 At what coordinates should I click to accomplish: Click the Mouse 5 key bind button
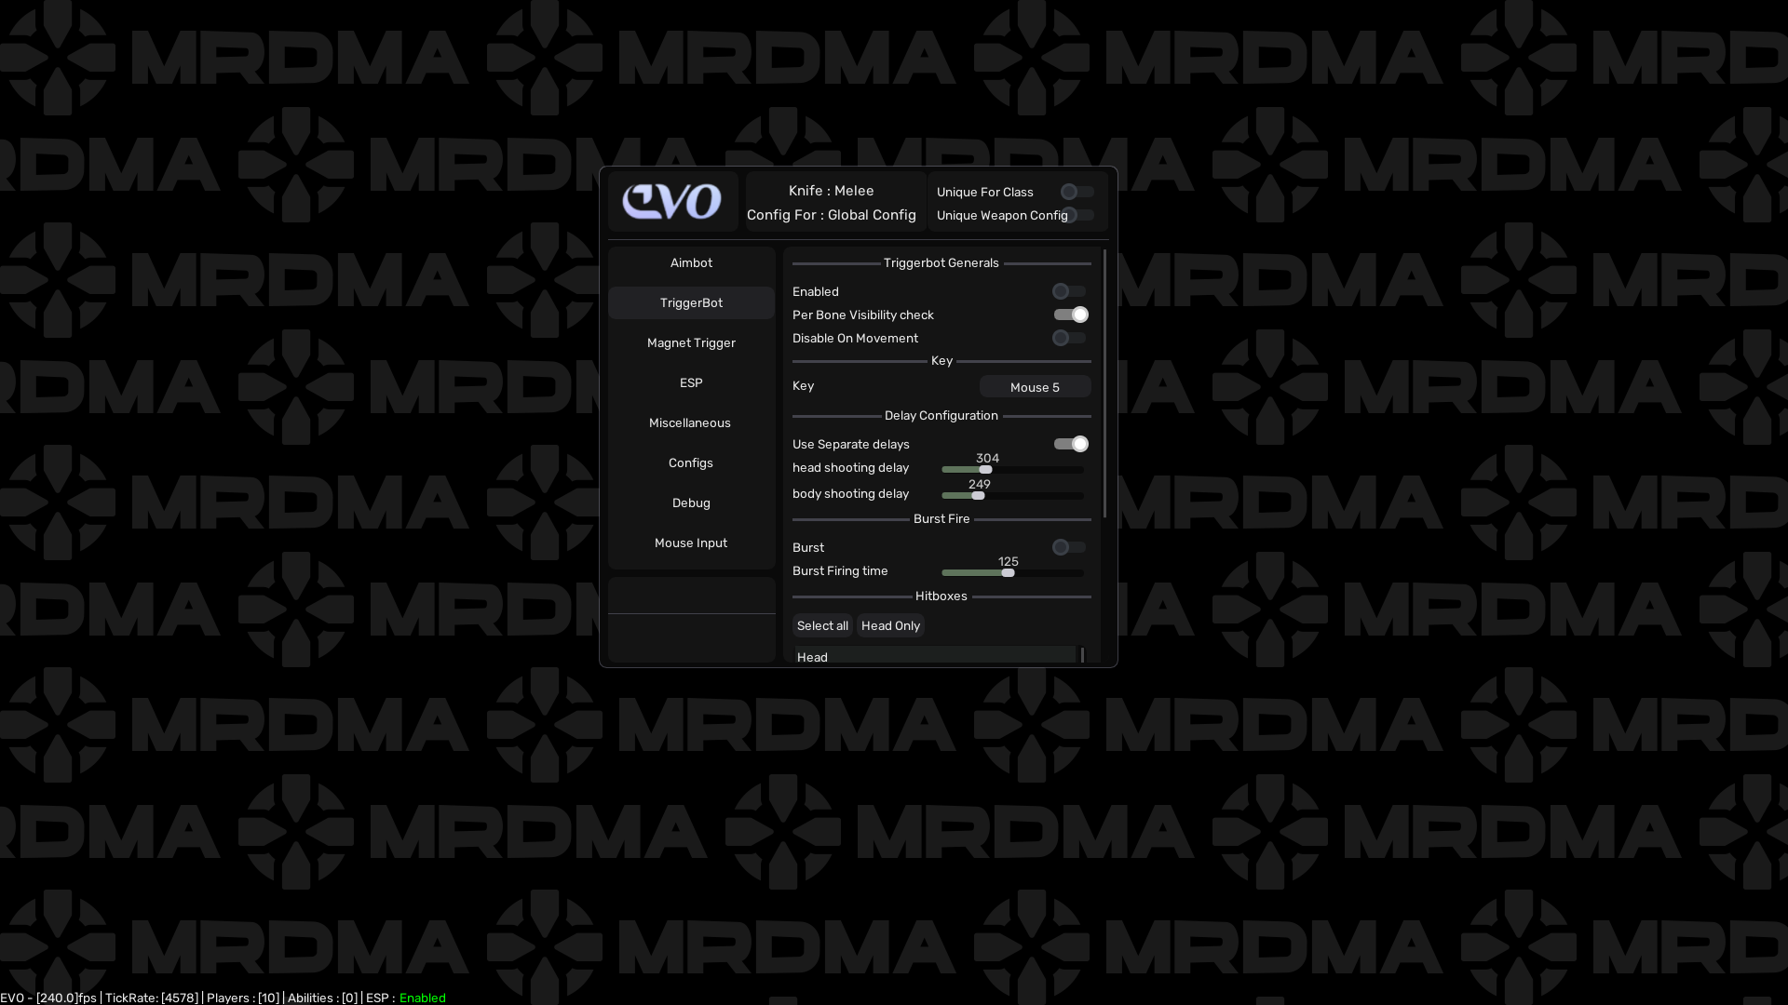click(x=1035, y=388)
